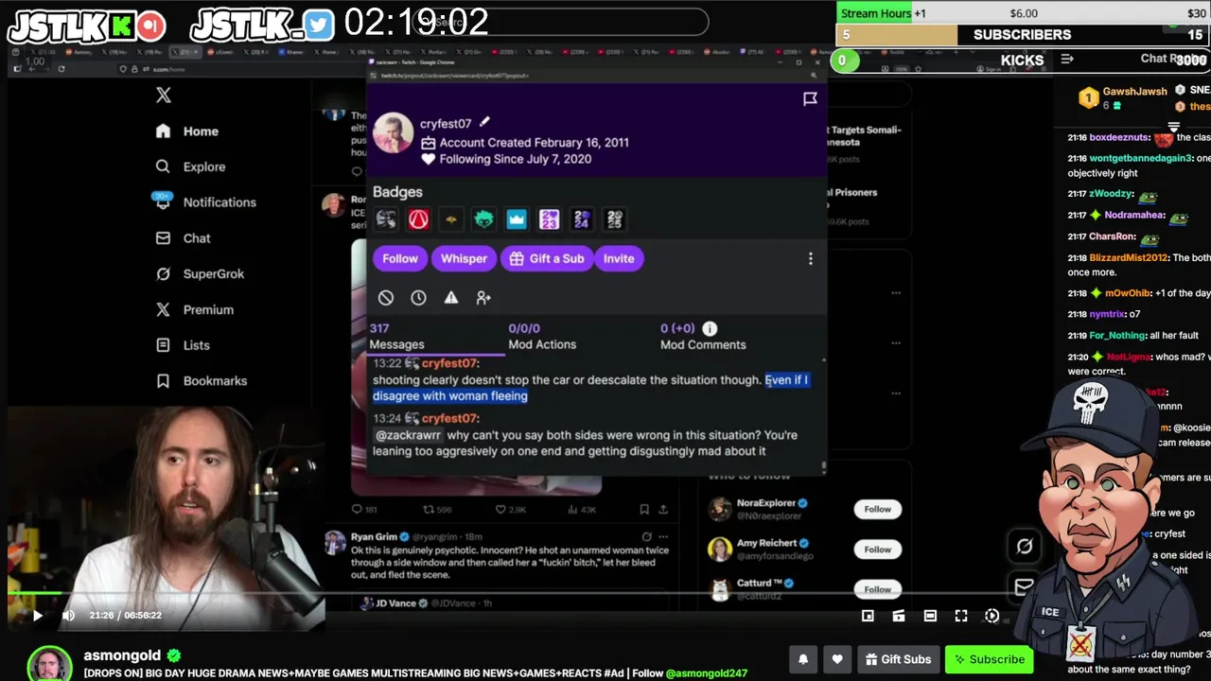Toggle picture-in-picture mode icon
Screen dimensions: 1211x681
point(868,616)
